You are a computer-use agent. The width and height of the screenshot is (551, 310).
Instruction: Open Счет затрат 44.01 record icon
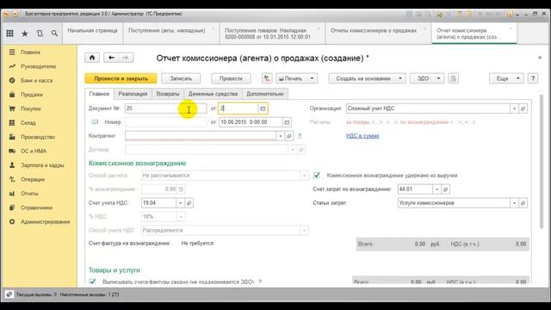(446, 189)
